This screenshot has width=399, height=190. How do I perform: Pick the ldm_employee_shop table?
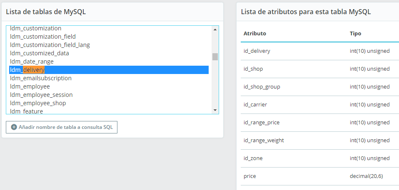(38, 103)
